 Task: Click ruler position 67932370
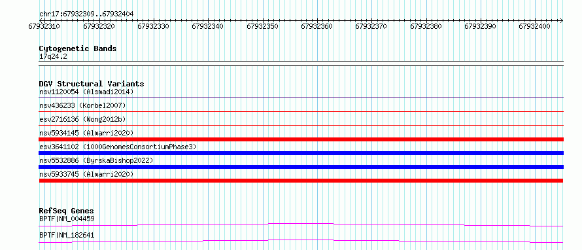[x=371, y=26]
